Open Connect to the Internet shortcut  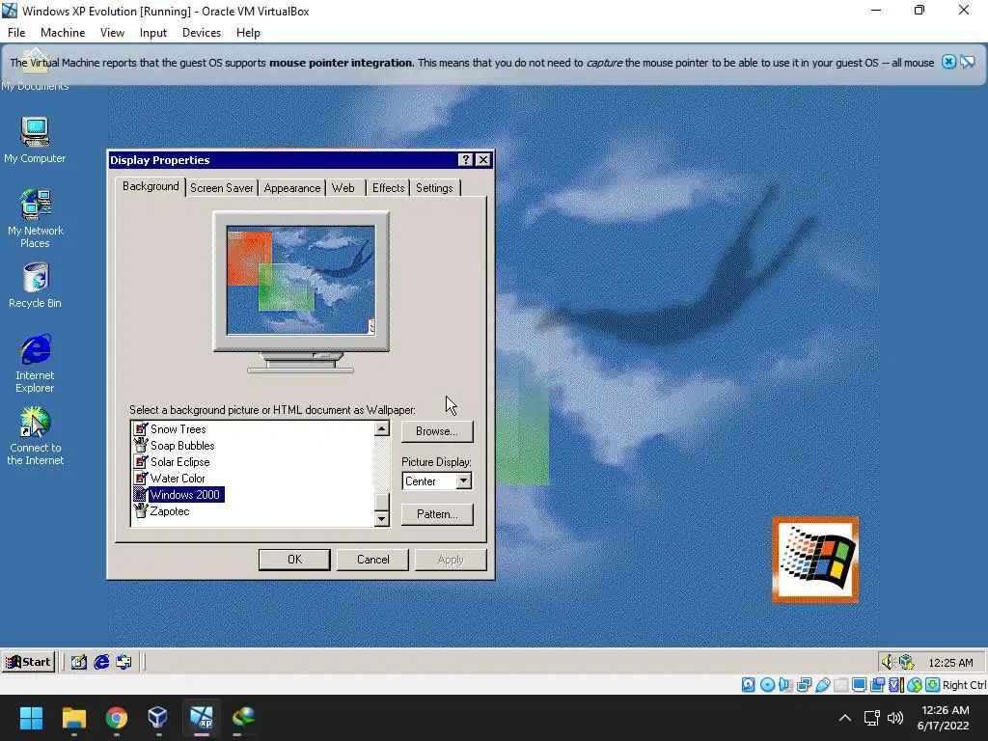click(35, 436)
